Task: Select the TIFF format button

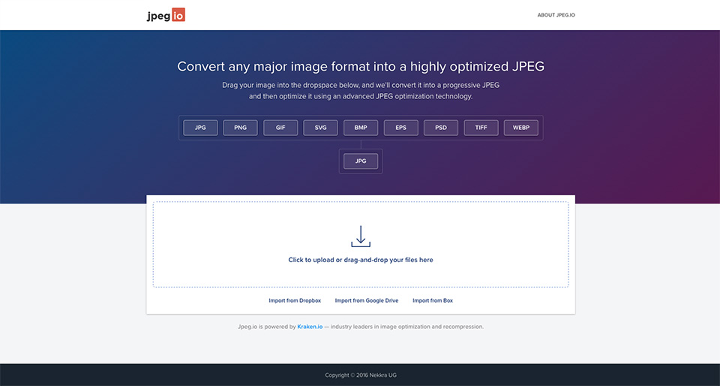Action: pyautogui.click(x=481, y=128)
